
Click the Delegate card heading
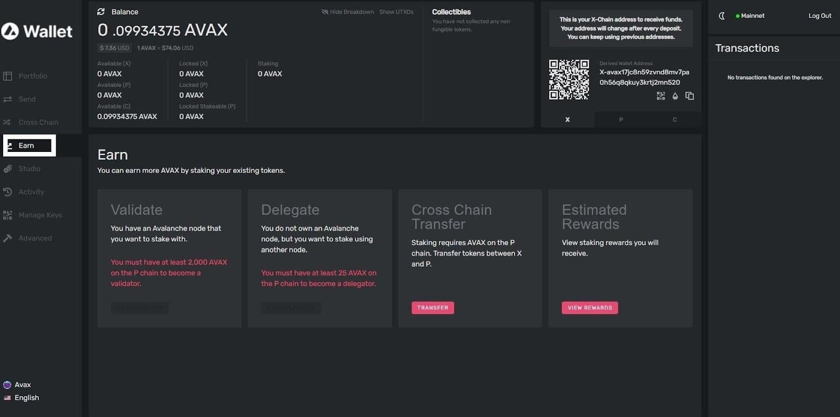[x=290, y=210]
